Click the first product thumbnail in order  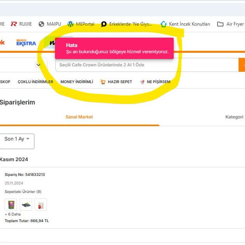[11, 205]
